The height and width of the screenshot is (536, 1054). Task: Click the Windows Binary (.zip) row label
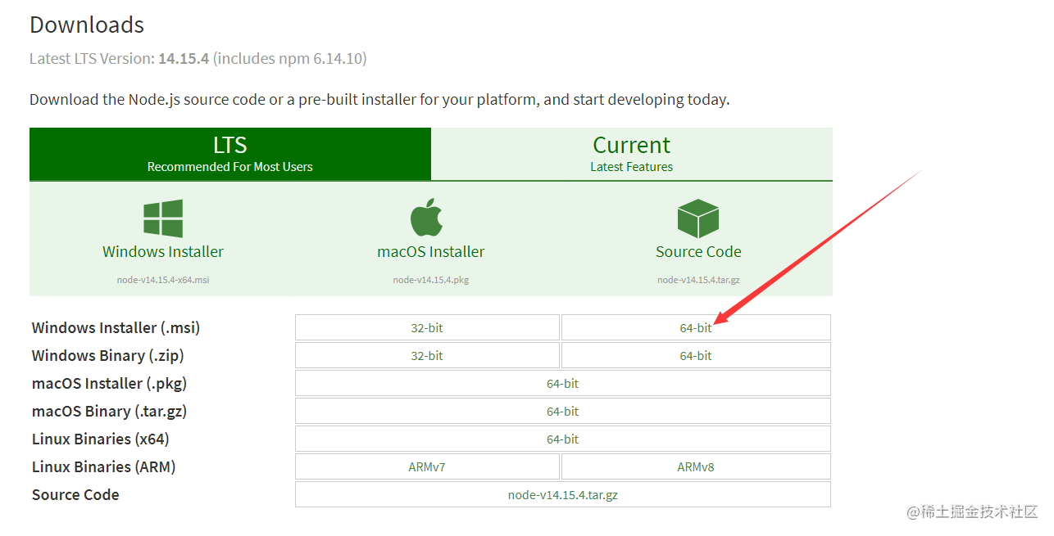107,355
